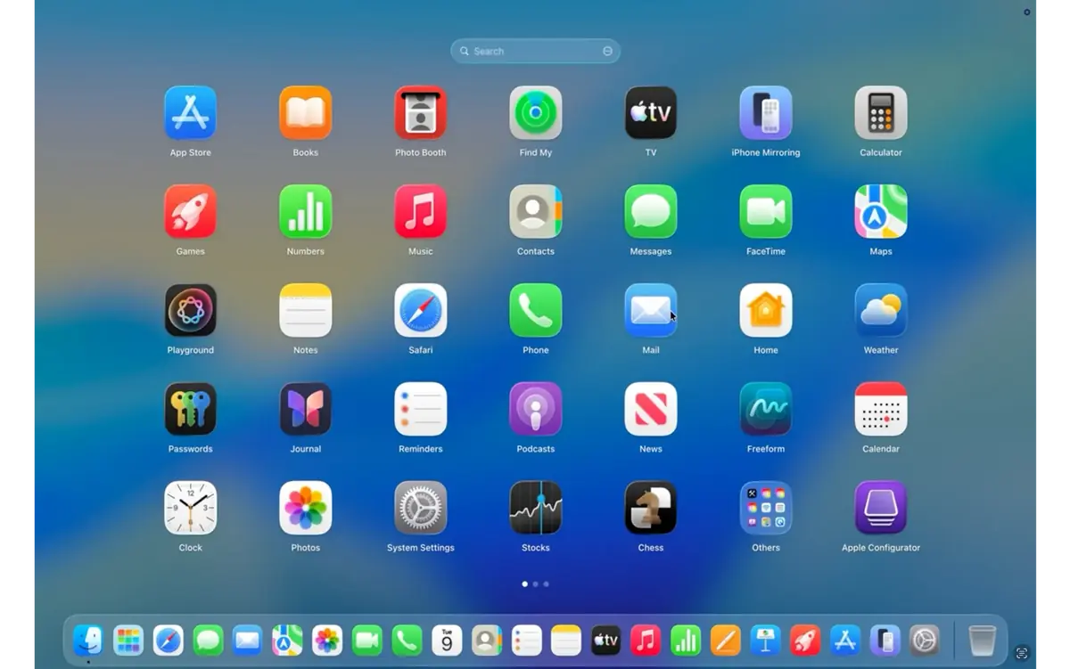Launch the Journal app

305,410
